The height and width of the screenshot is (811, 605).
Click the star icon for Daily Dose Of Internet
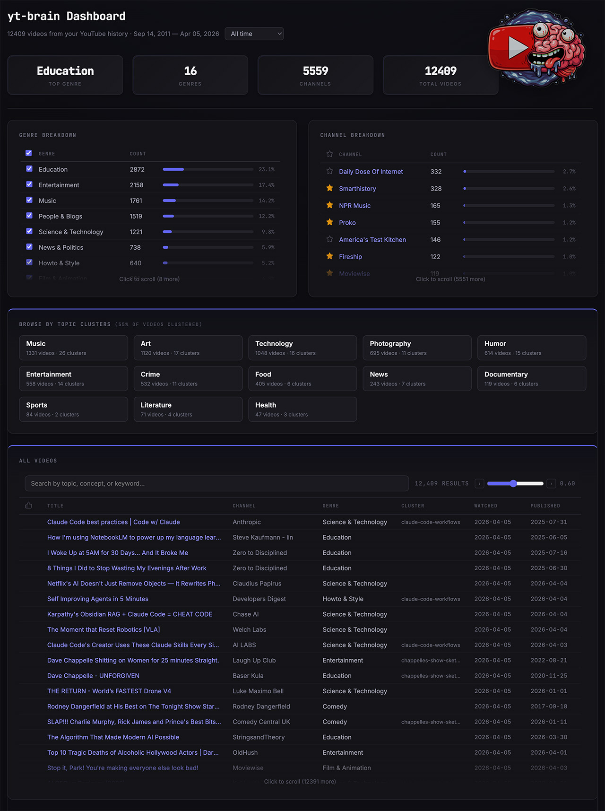[329, 171]
